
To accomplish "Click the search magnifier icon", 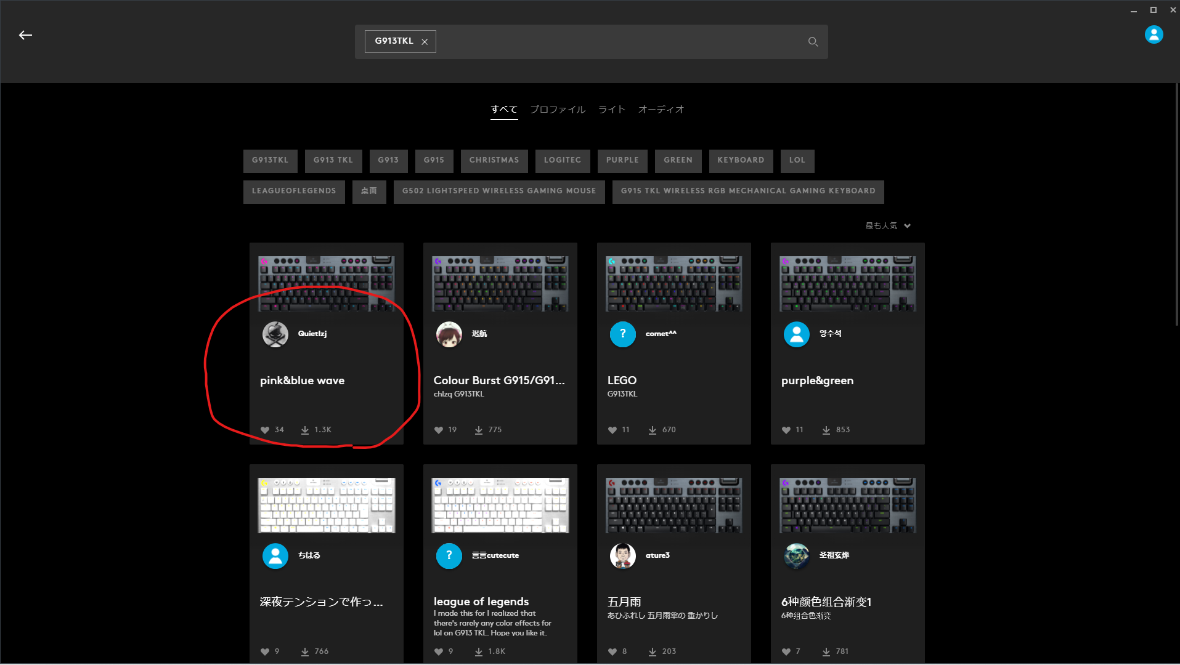I will [x=812, y=41].
